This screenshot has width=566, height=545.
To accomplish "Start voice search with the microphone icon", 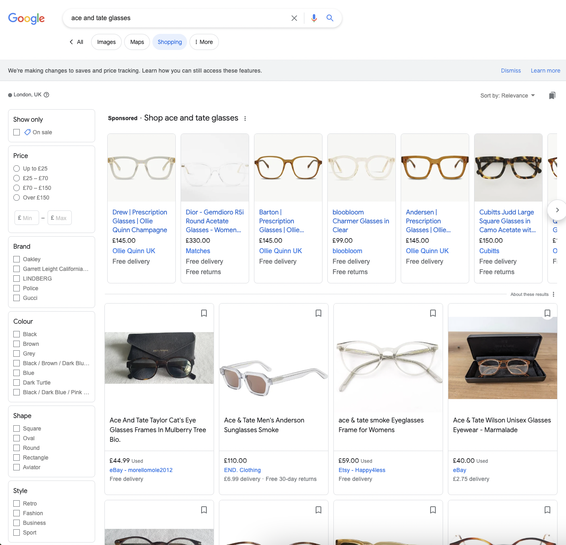I will [314, 18].
